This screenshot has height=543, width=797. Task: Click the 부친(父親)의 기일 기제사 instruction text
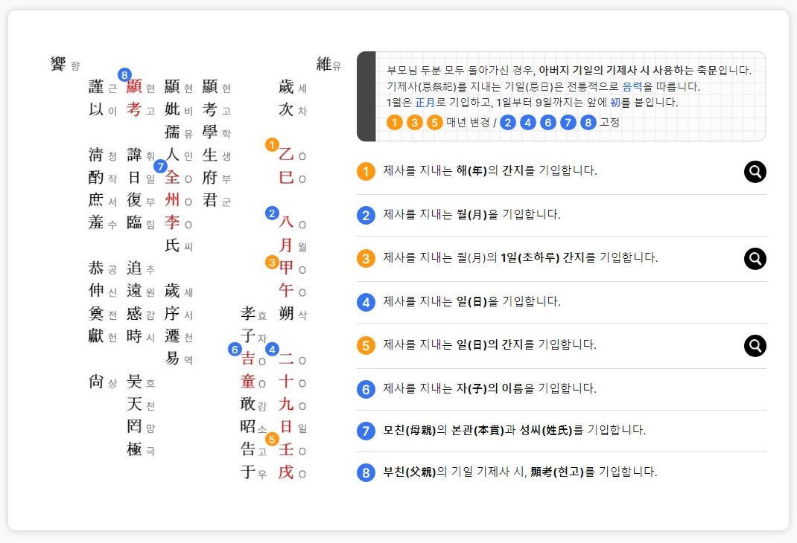[520, 472]
